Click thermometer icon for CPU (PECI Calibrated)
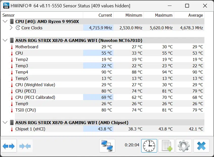The width and height of the screenshot is (214, 157). (x=12, y=98)
